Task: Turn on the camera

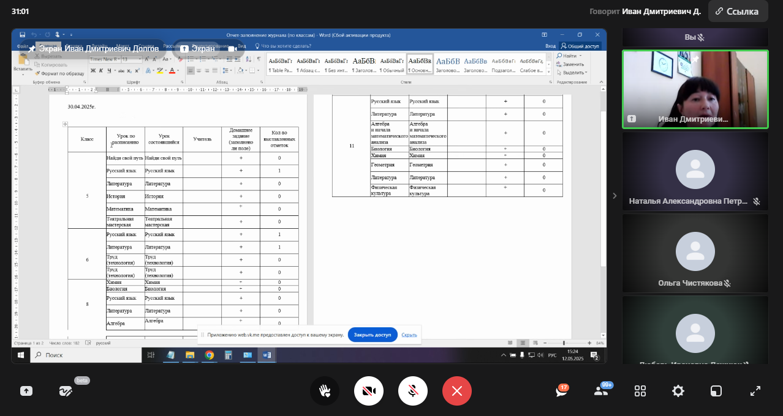Action: tap(369, 391)
